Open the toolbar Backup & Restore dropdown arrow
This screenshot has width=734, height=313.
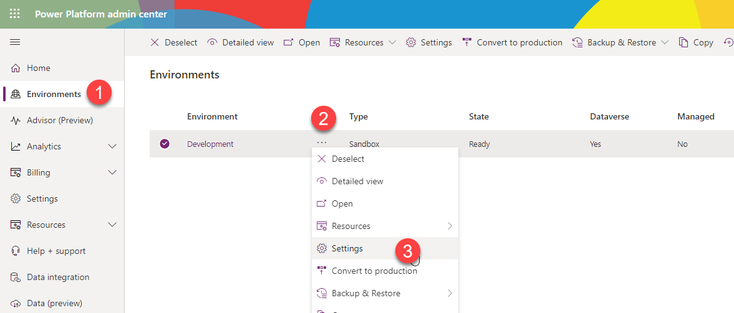click(x=665, y=42)
